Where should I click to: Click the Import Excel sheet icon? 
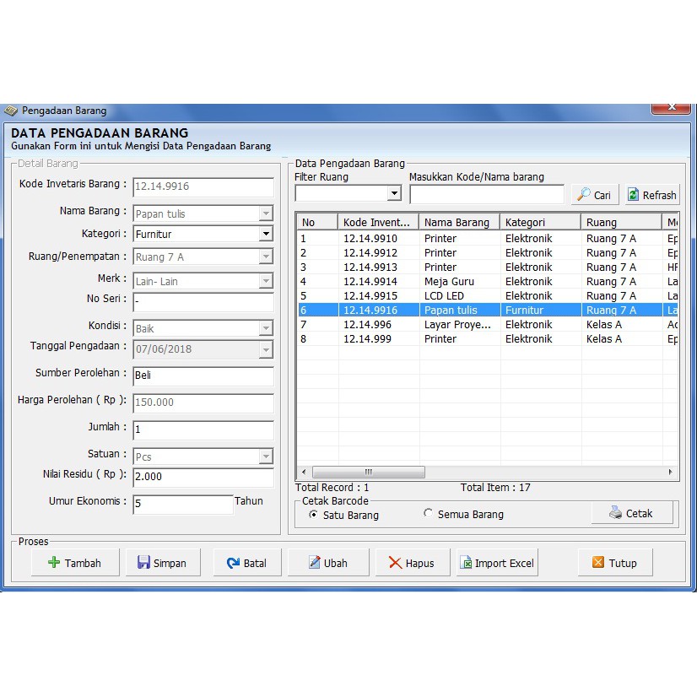pyautogui.click(x=466, y=562)
